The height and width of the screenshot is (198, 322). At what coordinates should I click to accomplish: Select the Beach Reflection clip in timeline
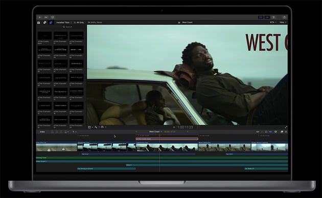click(224, 147)
